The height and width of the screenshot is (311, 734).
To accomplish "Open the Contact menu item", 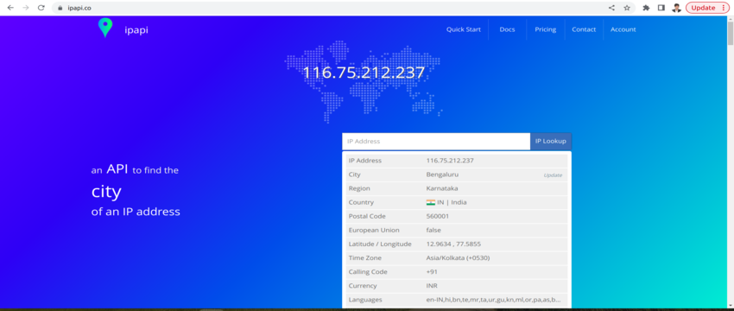I will click(584, 29).
